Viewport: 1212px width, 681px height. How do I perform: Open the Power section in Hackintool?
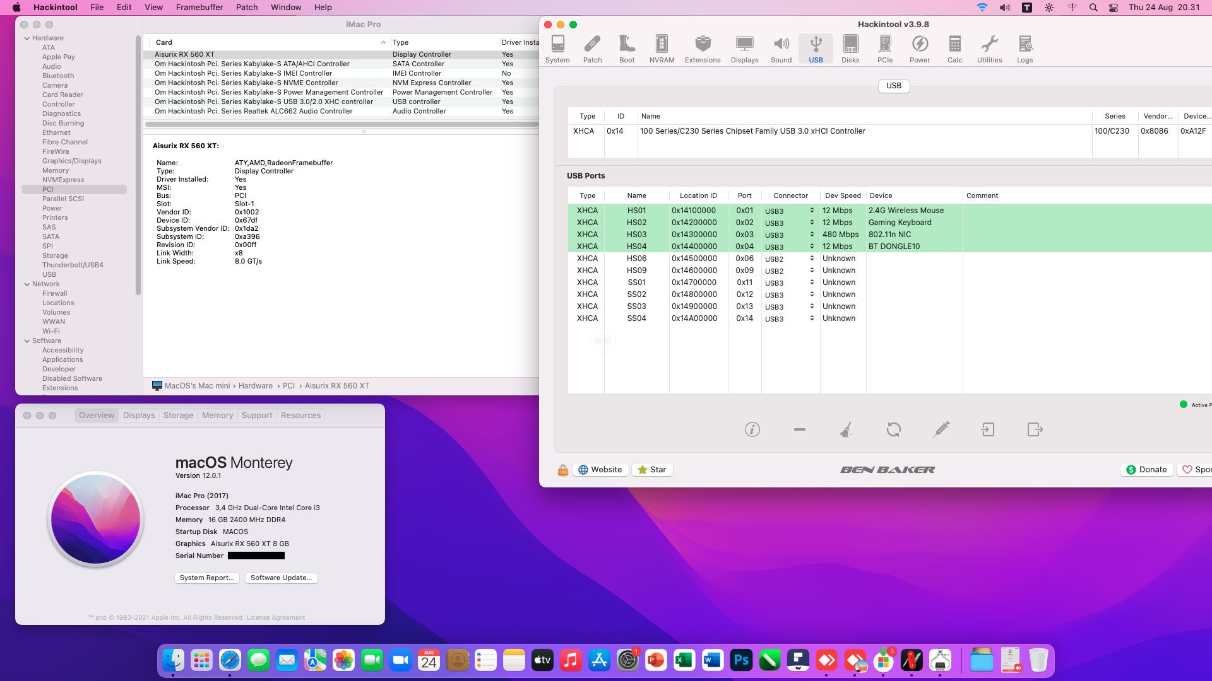click(x=920, y=49)
